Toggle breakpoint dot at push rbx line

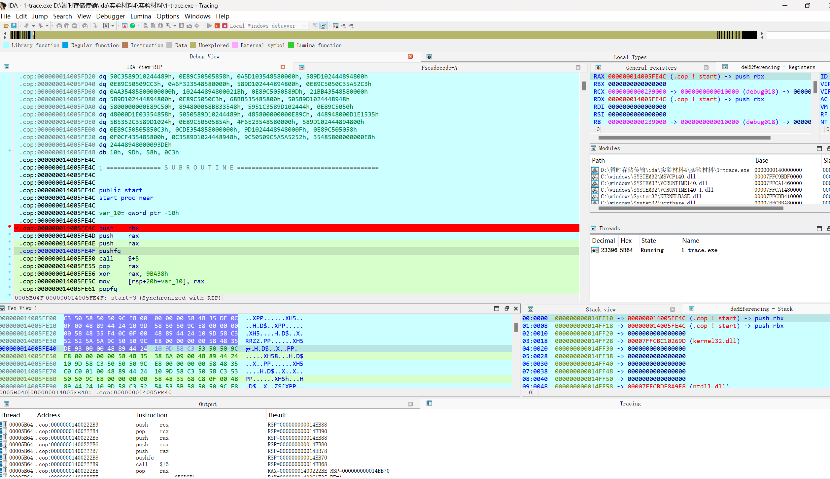tap(10, 227)
